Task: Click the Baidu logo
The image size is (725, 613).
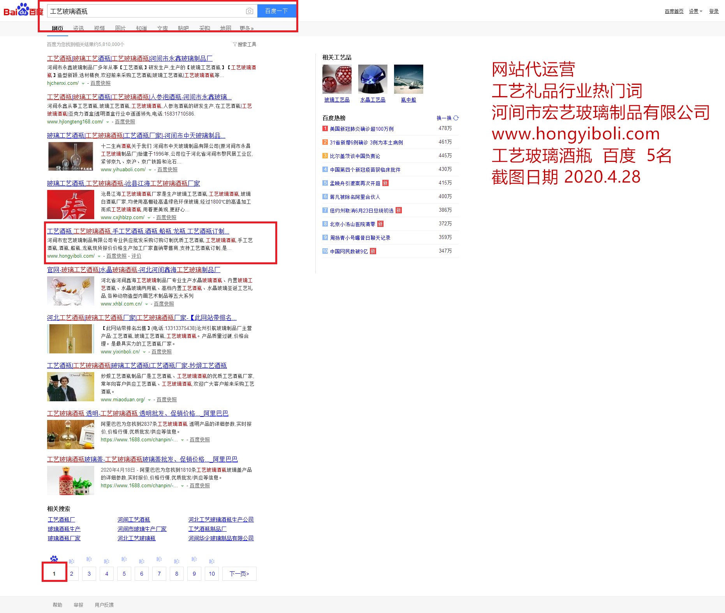Action: 23,10
